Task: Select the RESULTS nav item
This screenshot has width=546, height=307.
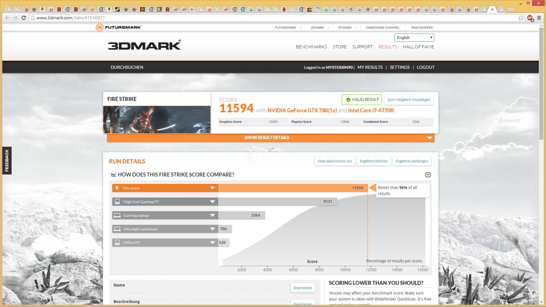Action: [388, 47]
